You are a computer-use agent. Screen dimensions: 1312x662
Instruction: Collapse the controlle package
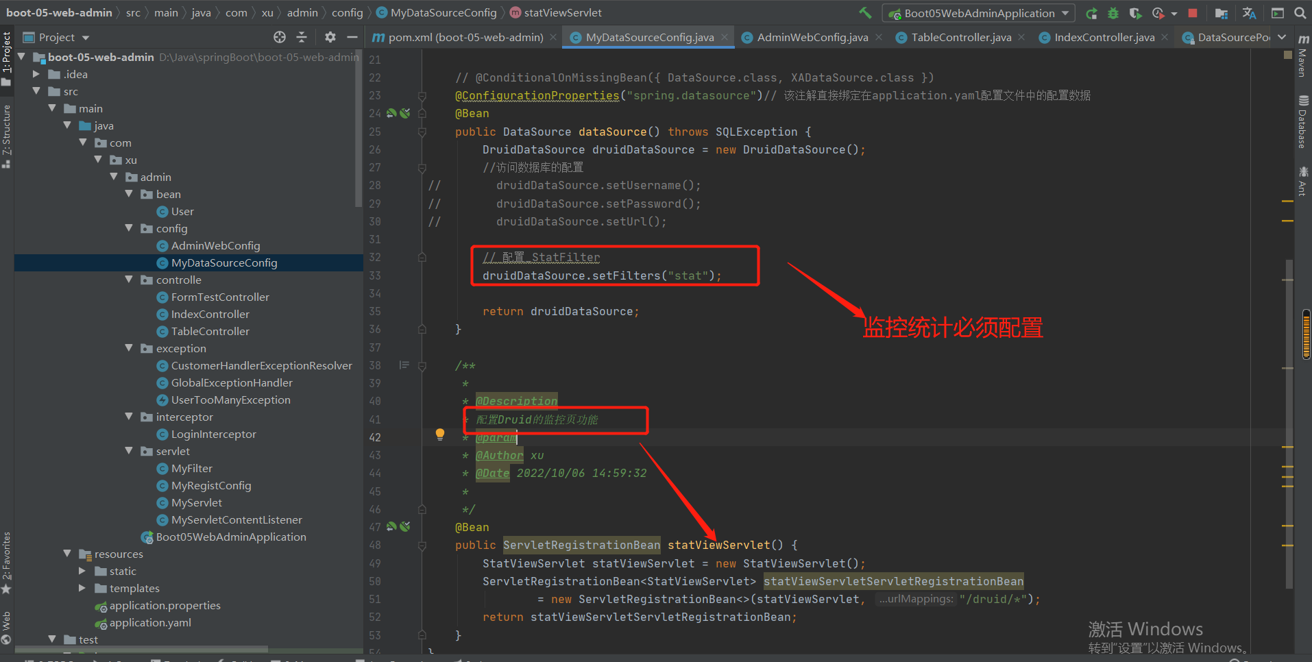pyautogui.click(x=129, y=280)
